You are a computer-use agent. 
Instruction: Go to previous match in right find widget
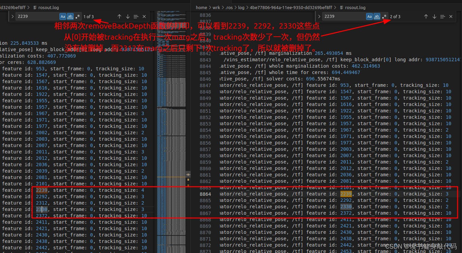(x=426, y=16)
